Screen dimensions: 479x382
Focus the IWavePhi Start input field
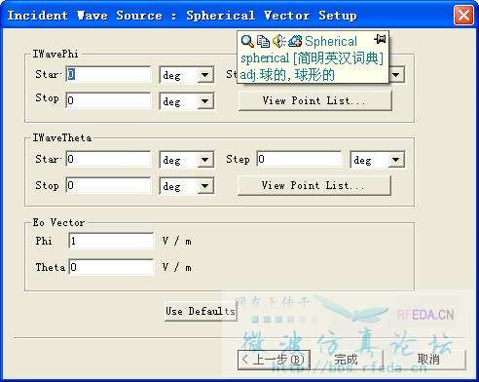108,75
